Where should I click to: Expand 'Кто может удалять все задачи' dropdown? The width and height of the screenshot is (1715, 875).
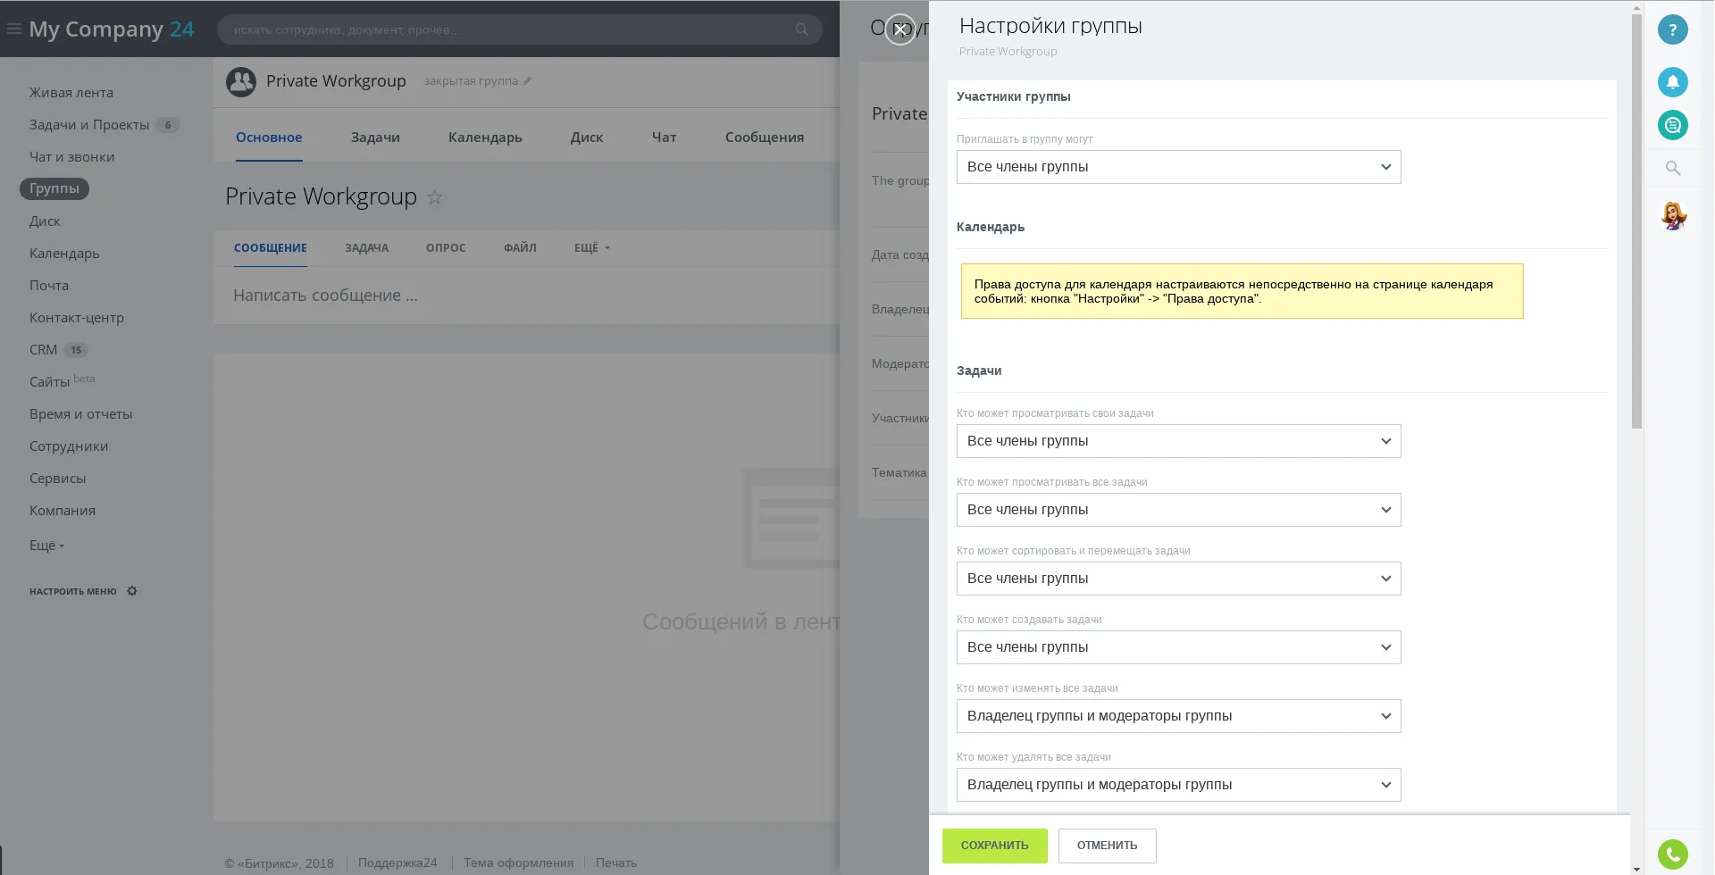point(1177,785)
